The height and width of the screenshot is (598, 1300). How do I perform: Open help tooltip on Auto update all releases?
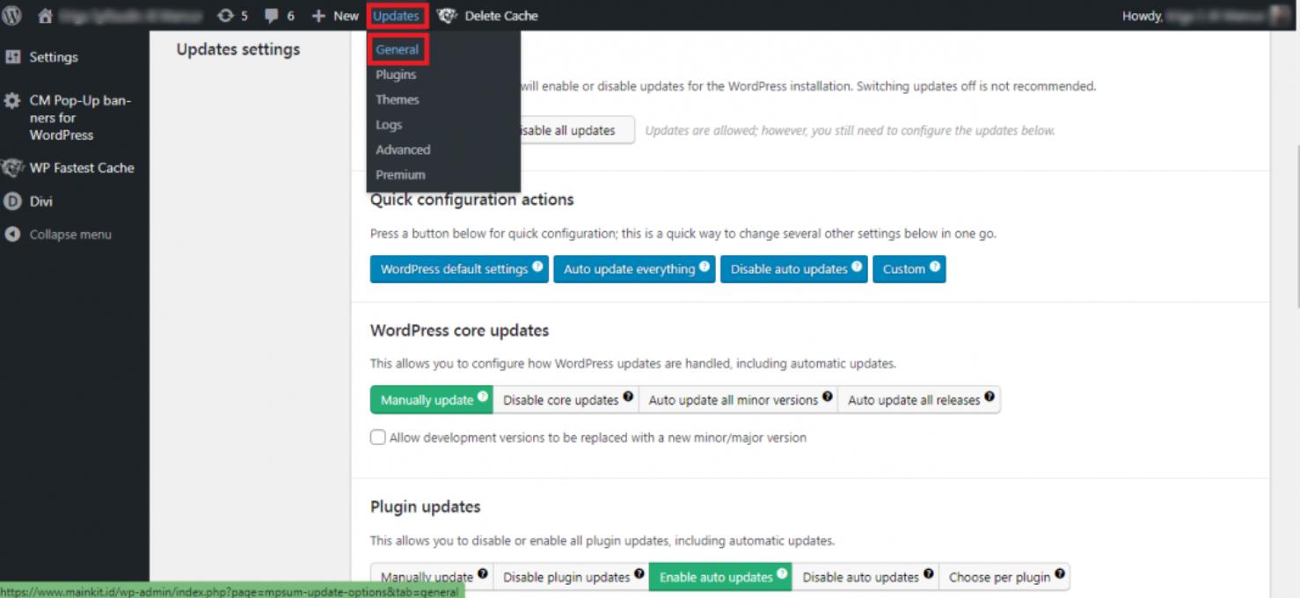990,397
